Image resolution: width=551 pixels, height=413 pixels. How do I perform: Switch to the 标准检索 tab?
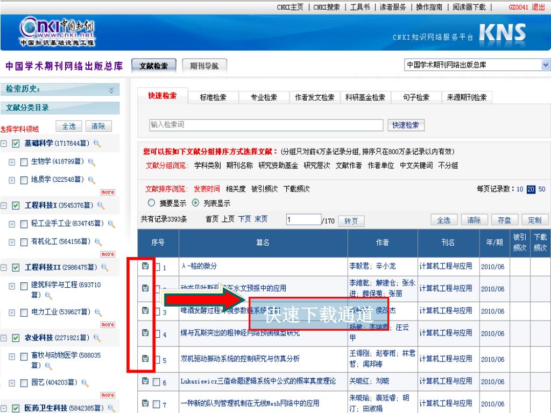[x=213, y=97]
